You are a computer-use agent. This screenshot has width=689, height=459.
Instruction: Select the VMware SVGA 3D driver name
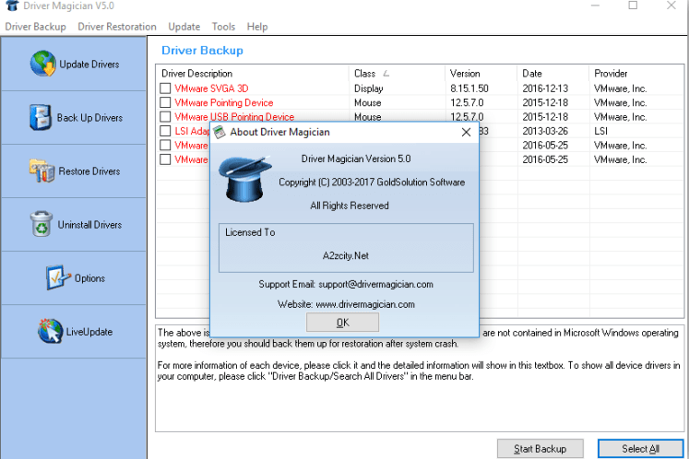pos(211,88)
